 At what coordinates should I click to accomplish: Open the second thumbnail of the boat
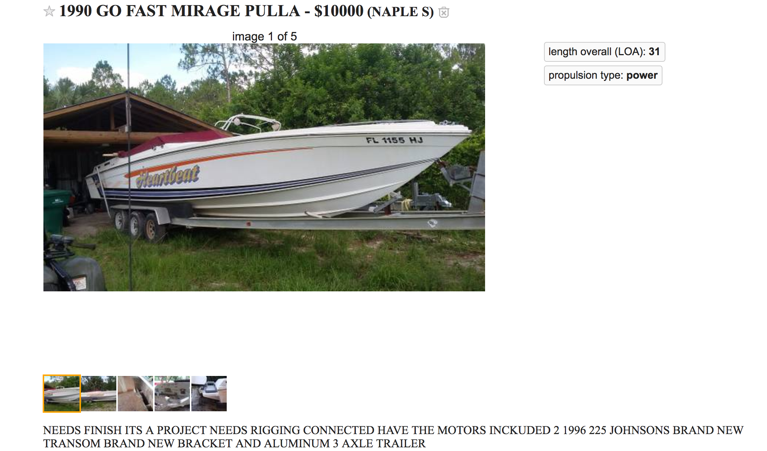click(99, 394)
